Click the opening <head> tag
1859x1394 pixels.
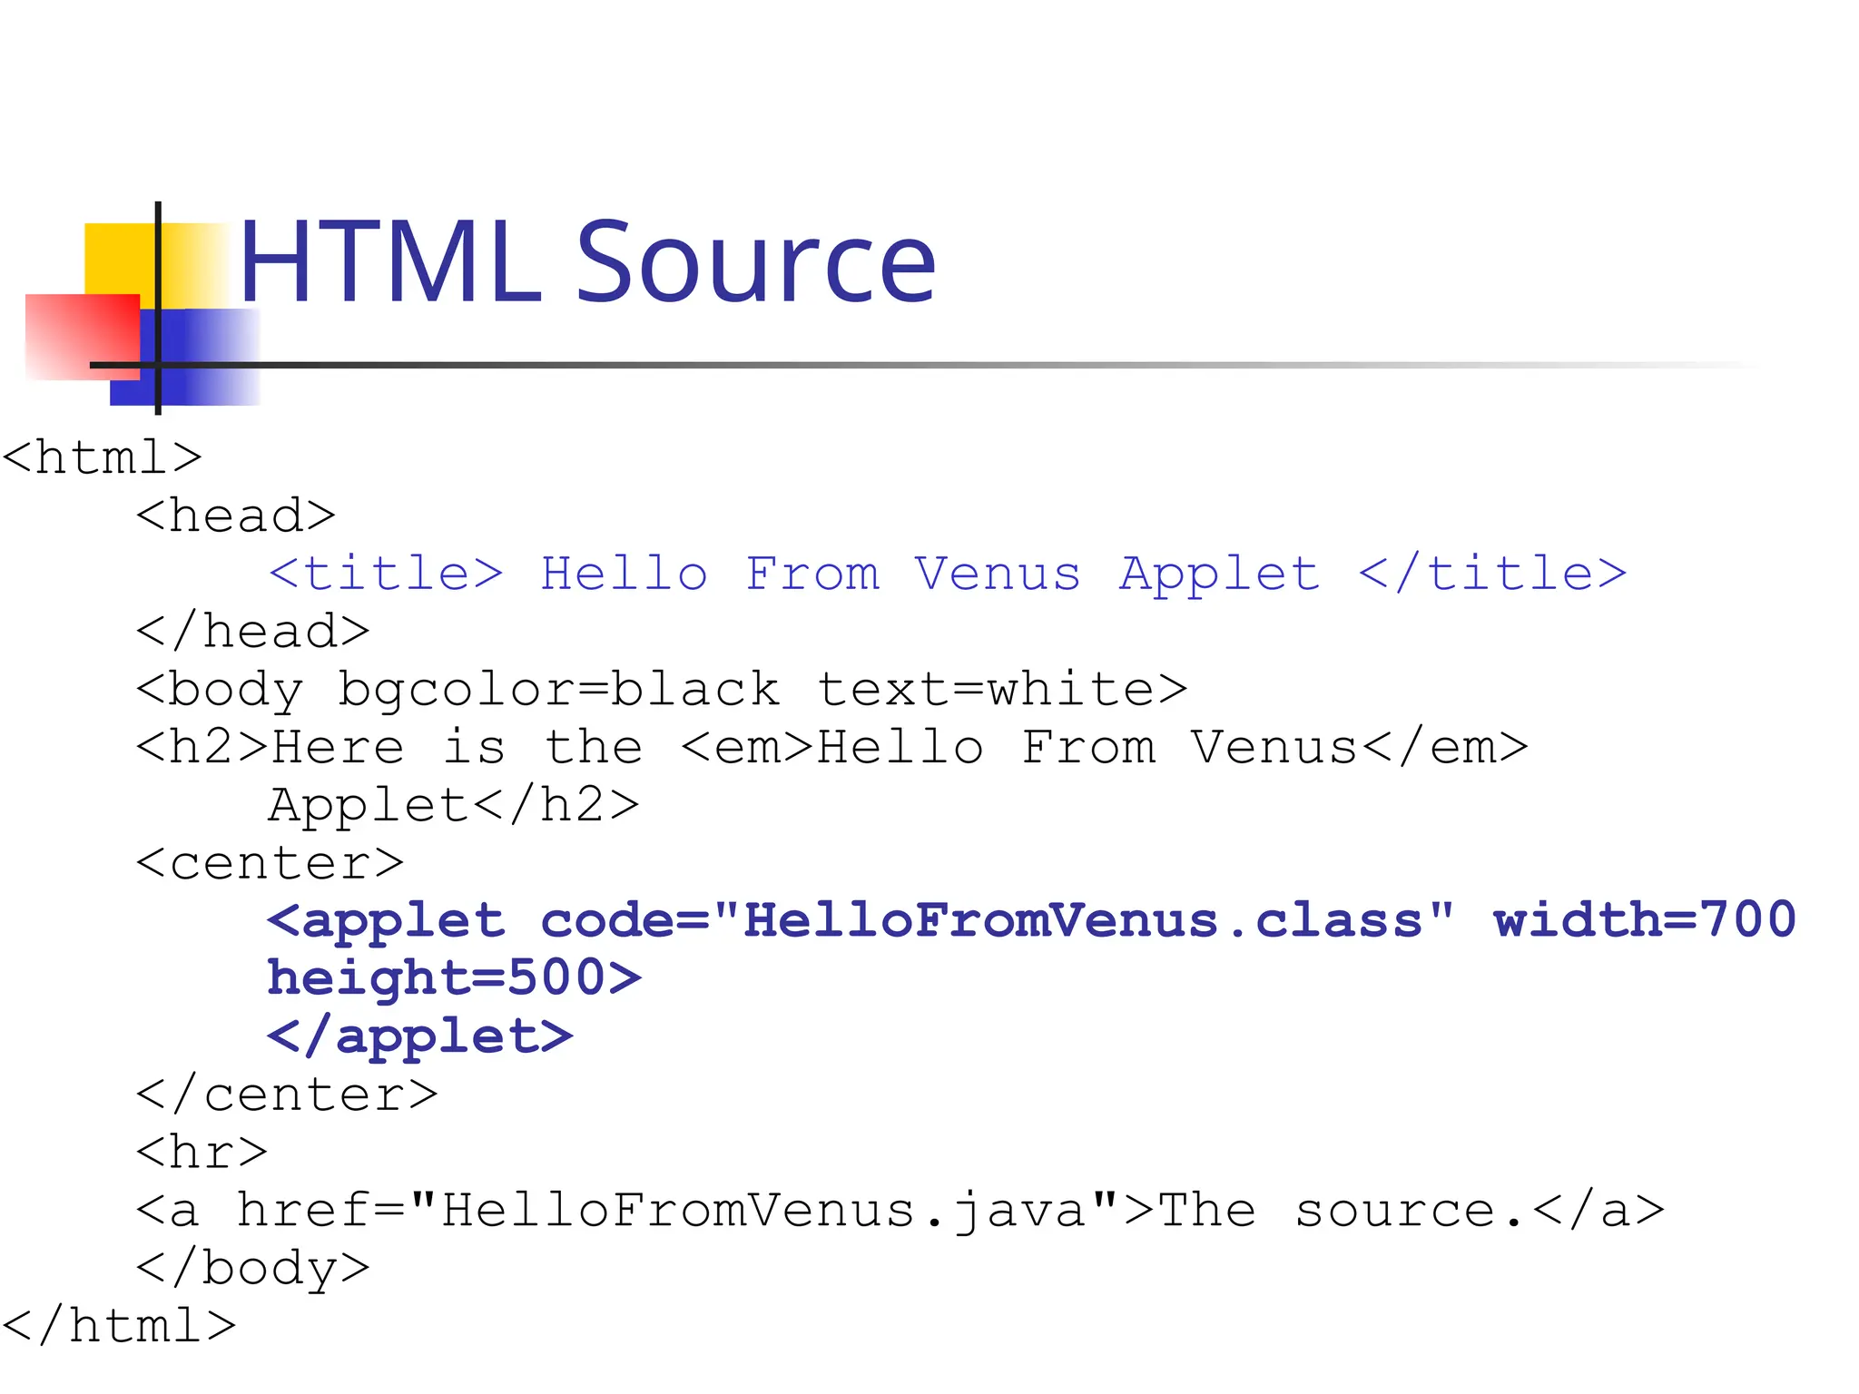pyautogui.click(x=236, y=515)
